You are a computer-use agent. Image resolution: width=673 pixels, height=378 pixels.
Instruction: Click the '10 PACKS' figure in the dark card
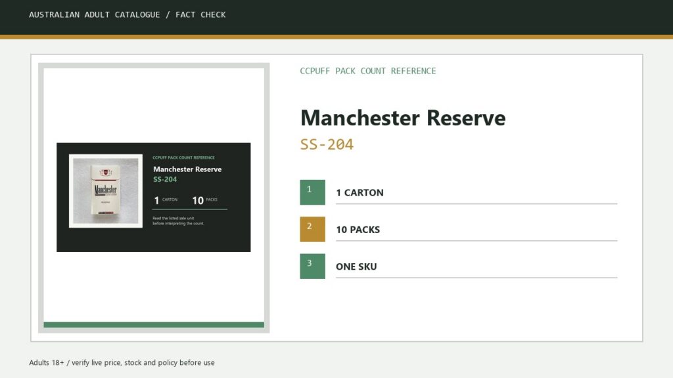click(x=205, y=200)
